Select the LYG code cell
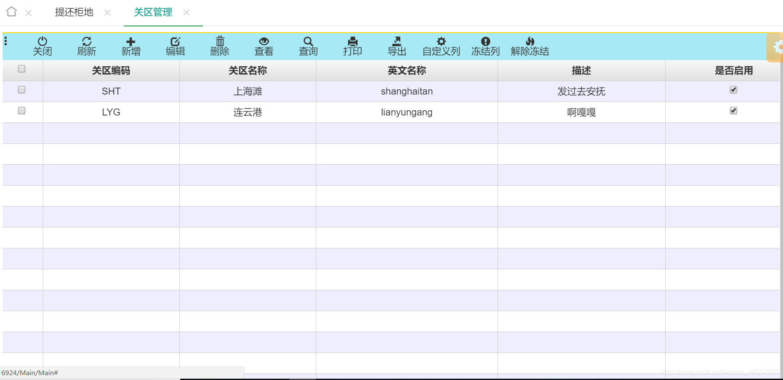 tap(111, 112)
